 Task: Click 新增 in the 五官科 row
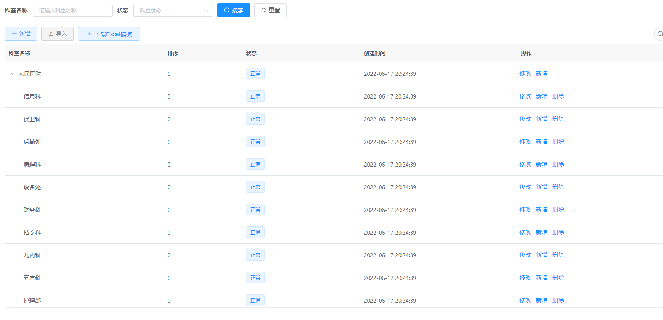[x=542, y=278]
